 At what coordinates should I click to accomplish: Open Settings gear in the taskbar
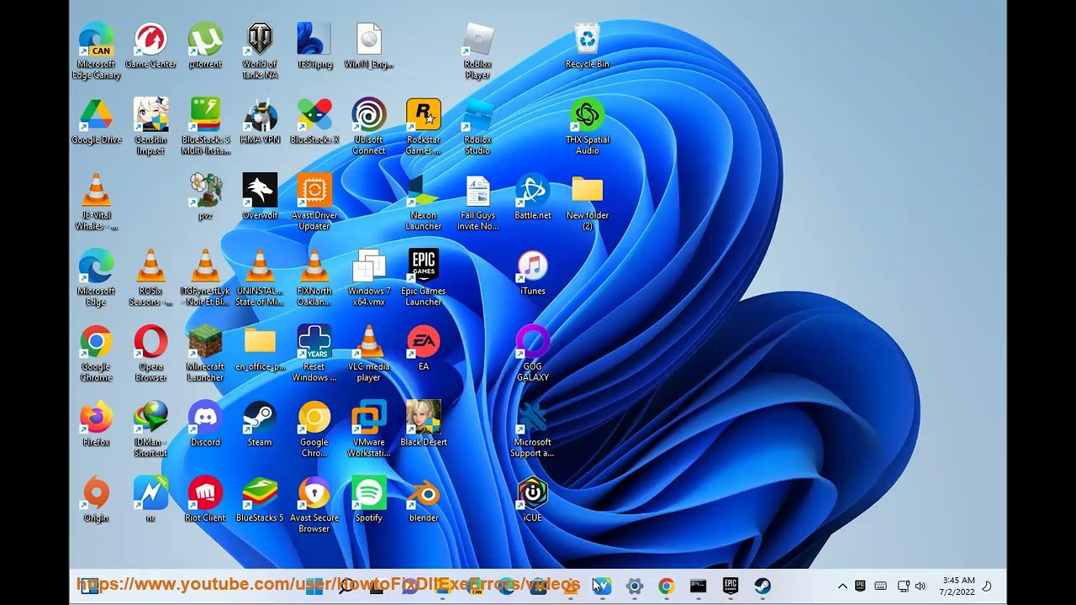[635, 586]
